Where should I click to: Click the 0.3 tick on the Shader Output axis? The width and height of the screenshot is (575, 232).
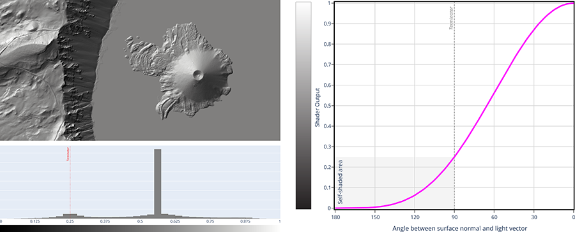tap(328, 147)
